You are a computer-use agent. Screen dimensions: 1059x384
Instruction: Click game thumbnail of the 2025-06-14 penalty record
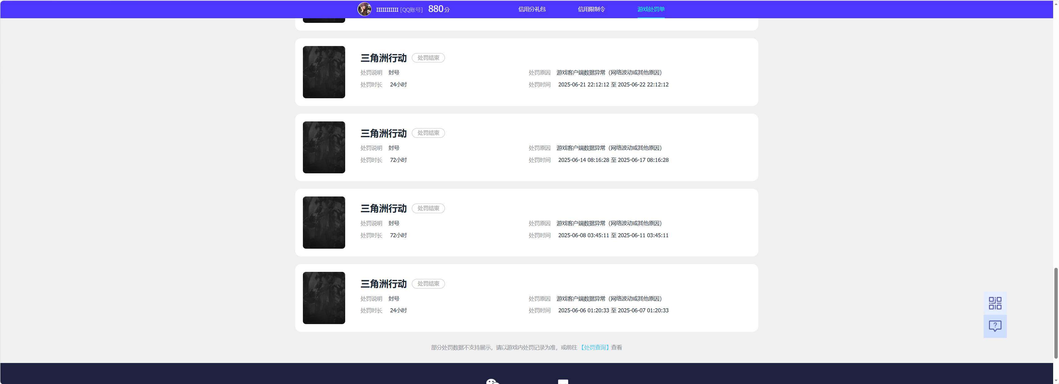point(324,147)
